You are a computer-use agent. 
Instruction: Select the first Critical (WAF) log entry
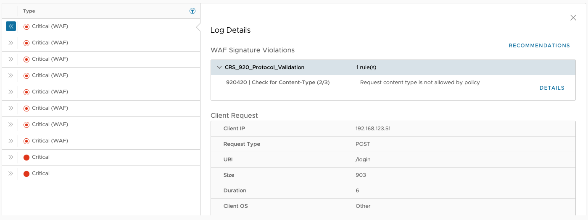point(50,26)
